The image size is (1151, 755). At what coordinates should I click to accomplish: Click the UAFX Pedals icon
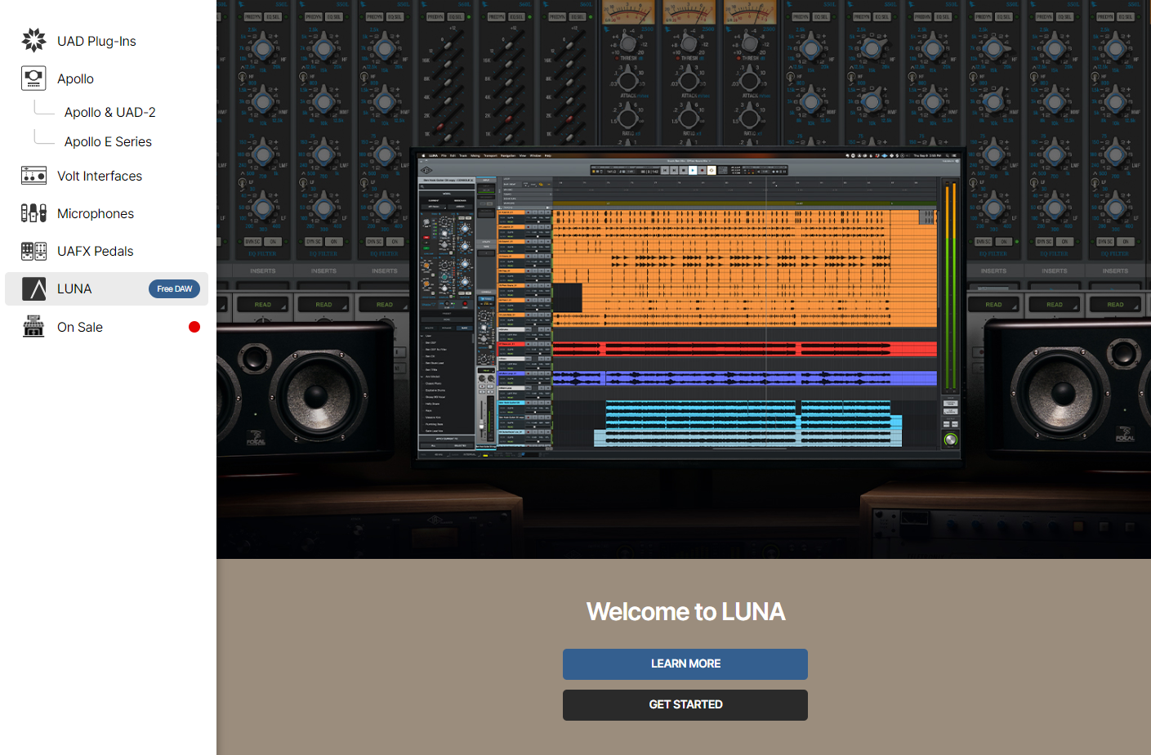pyautogui.click(x=33, y=251)
